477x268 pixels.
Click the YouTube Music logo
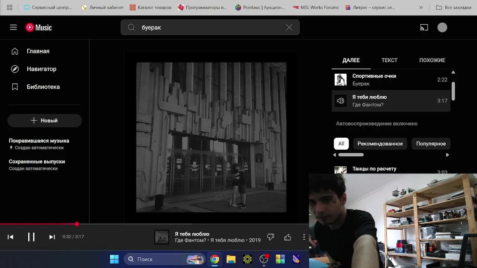(39, 28)
